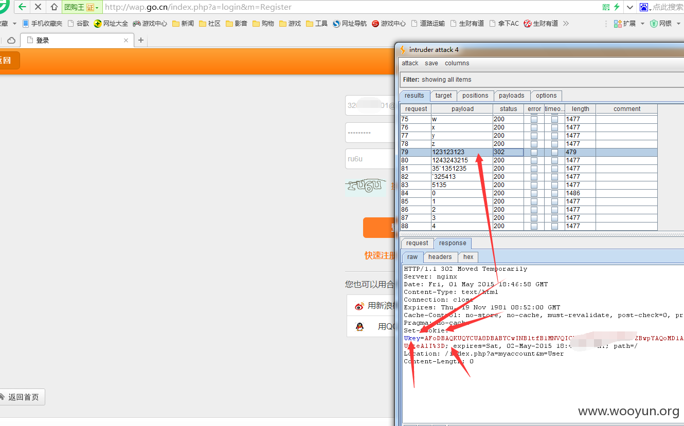Viewport: 684px width, 426px height.
Task: Sort results by the status column header
Action: pyautogui.click(x=508, y=109)
